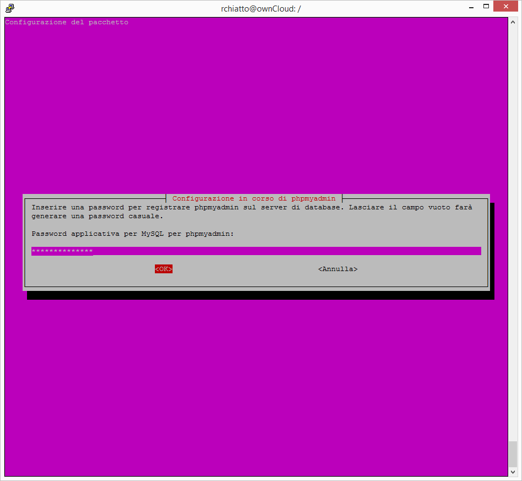Click the vertical scrollbar thumb
Image resolution: width=522 pixels, height=481 pixels.
click(513, 455)
